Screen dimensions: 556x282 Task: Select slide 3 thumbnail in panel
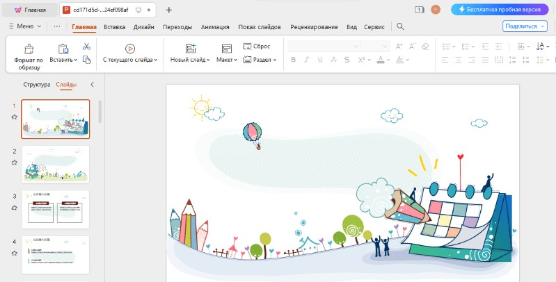pos(56,209)
